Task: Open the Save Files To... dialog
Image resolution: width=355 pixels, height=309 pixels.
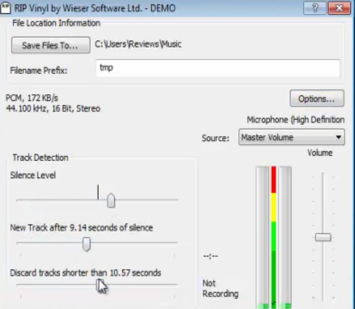Action: pyautogui.click(x=51, y=45)
